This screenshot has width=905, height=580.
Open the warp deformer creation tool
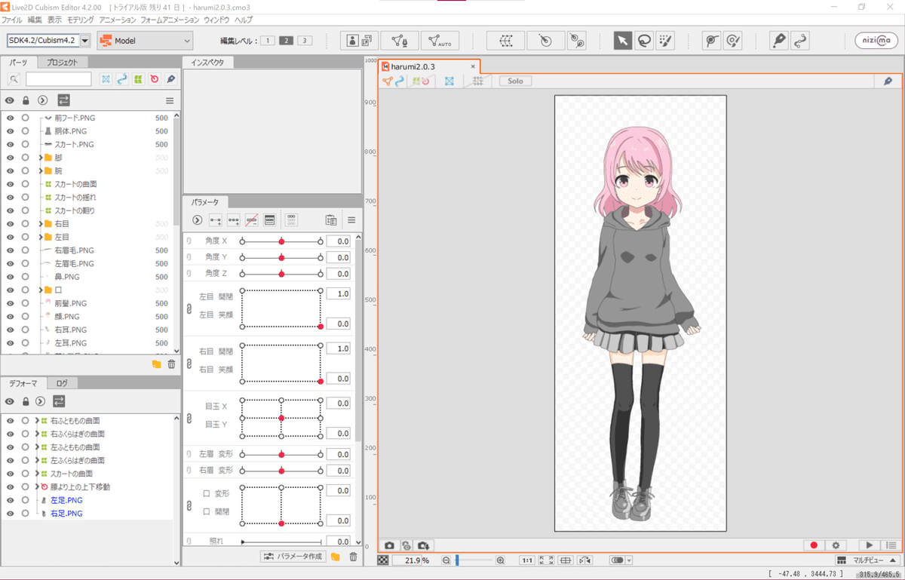(505, 41)
